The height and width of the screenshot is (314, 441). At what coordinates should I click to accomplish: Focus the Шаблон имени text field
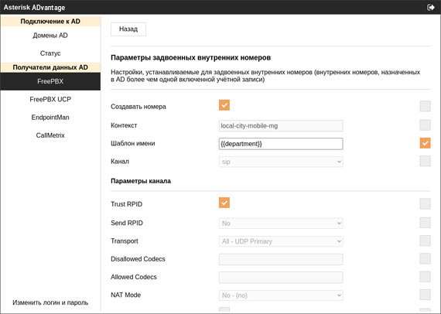(x=281, y=144)
